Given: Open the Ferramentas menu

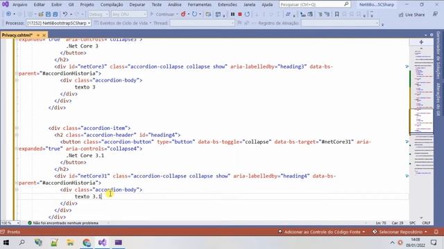Looking at the screenshot, I should point(200,5).
